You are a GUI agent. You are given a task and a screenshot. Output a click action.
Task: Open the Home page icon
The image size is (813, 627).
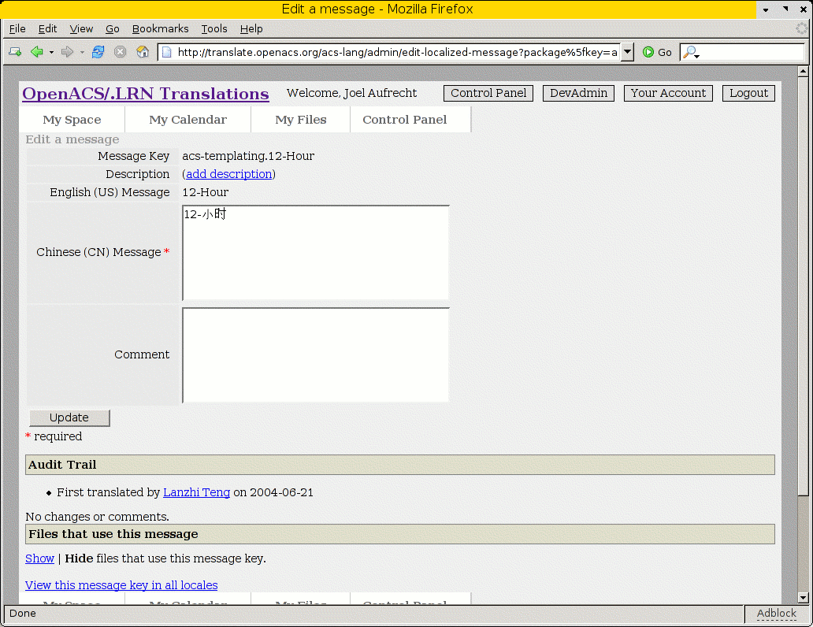coord(143,52)
